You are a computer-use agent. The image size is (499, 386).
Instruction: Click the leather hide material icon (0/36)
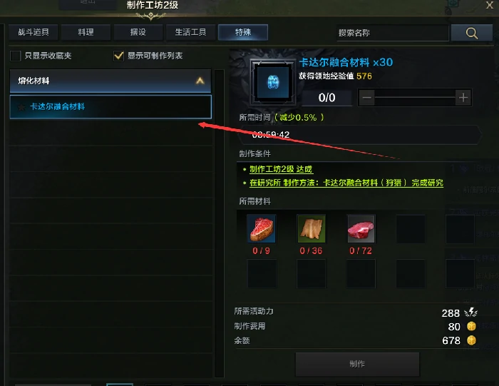point(312,228)
